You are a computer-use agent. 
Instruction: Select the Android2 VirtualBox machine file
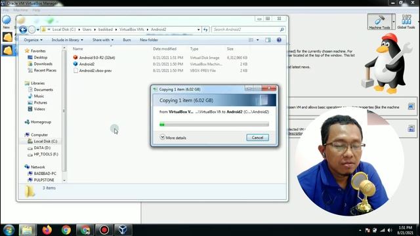pyautogui.click(x=87, y=64)
